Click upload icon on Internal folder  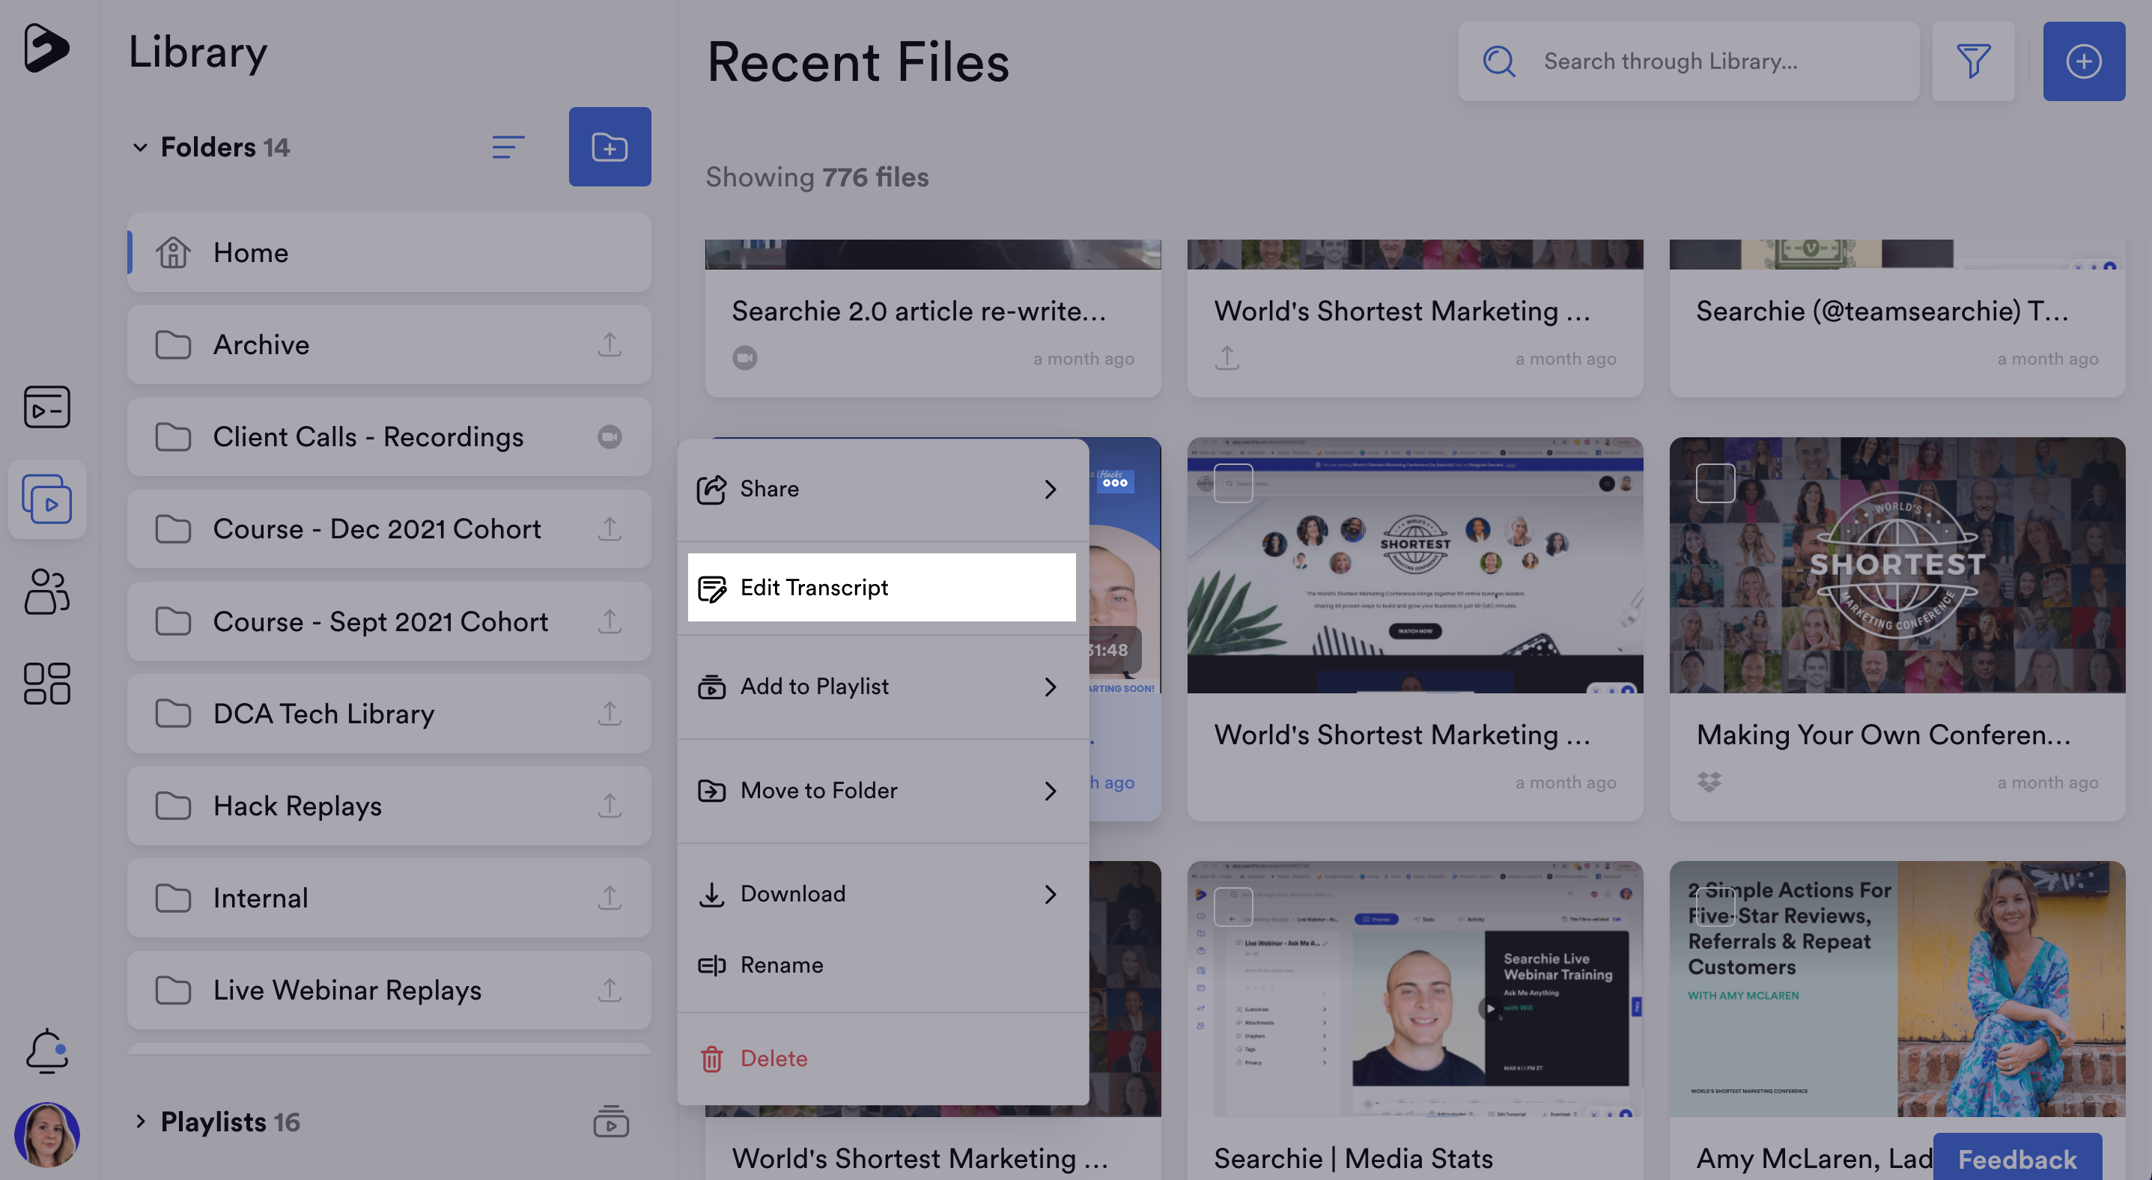pyautogui.click(x=610, y=898)
